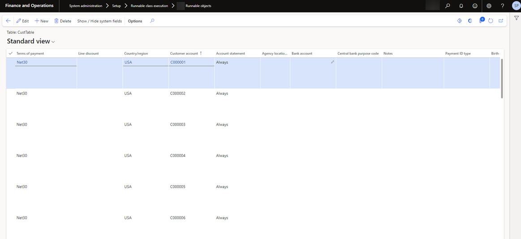Viewport: 521px width, 239px height.
Task: Click Finance and Operations home title
Action: (29, 6)
